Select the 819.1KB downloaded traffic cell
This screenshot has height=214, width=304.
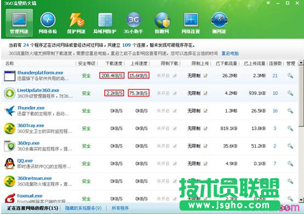click(x=229, y=128)
